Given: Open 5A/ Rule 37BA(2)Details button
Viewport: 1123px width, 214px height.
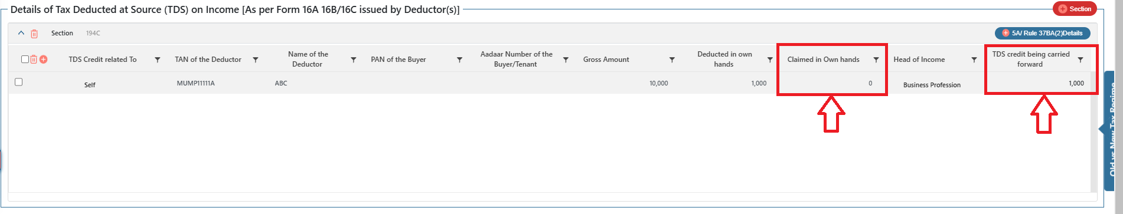Looking at the screenshot, I should (1042, 33).
